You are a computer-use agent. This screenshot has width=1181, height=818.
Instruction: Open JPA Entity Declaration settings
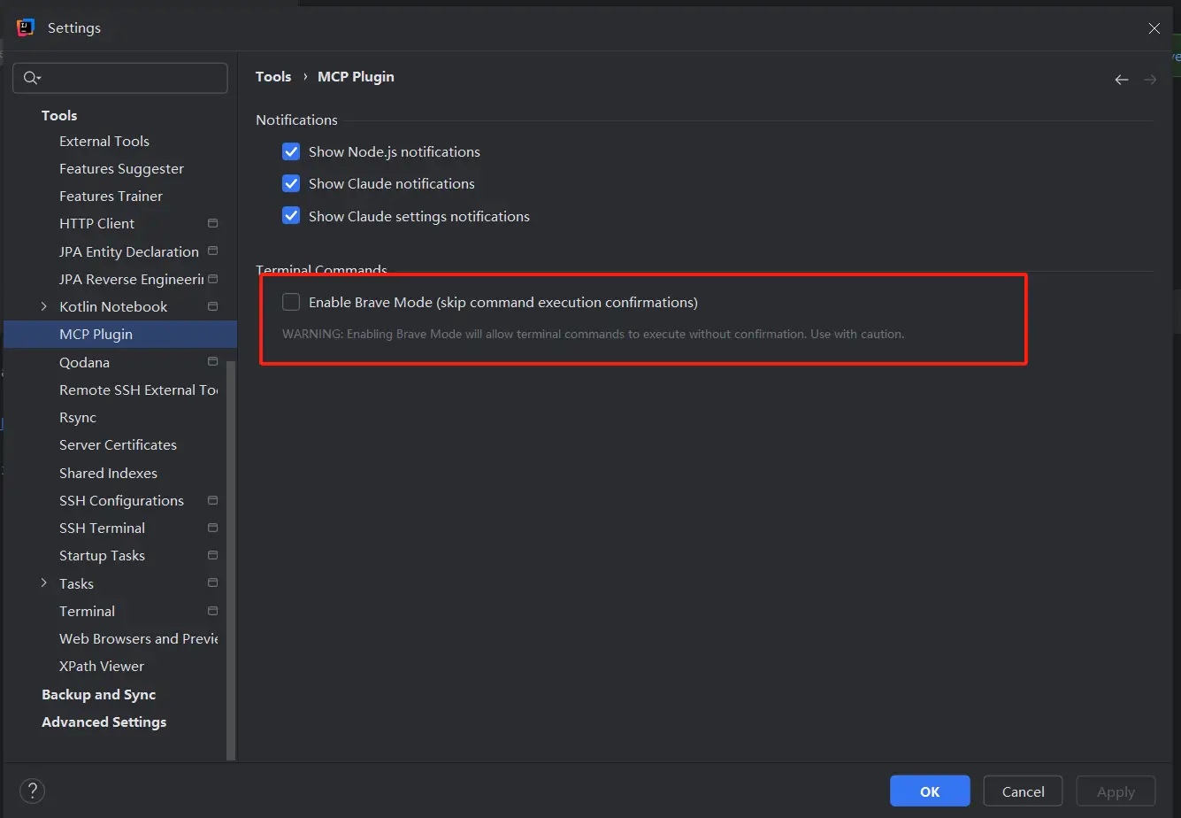pos(129,251)
